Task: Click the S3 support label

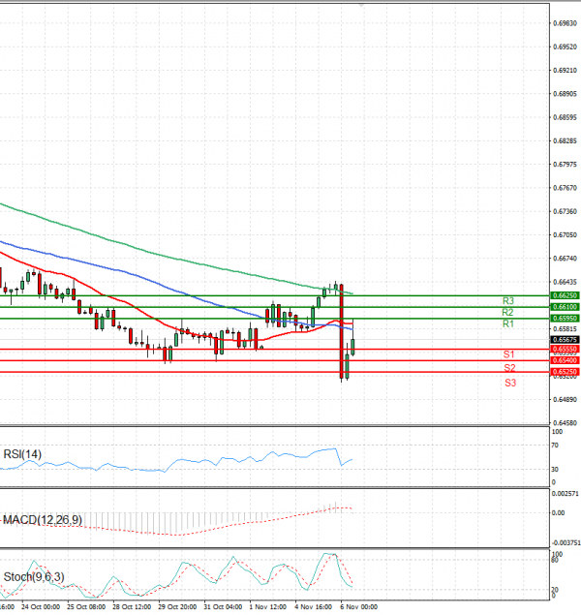Action: click(510, 384)
